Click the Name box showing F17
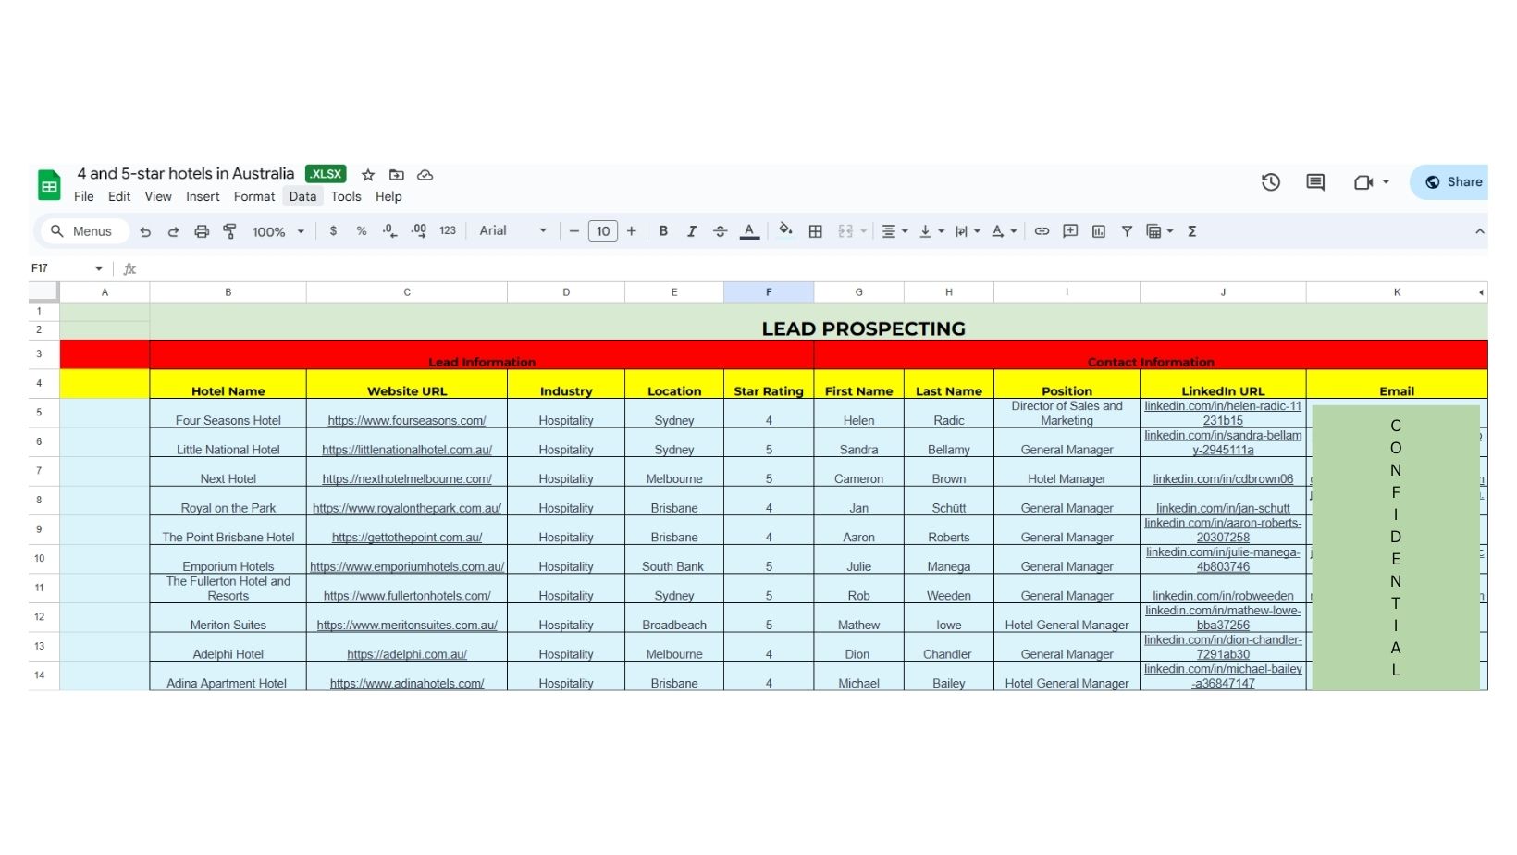Screen dimensions: 1517x855 pyautogui.click(x=59, y=268)
